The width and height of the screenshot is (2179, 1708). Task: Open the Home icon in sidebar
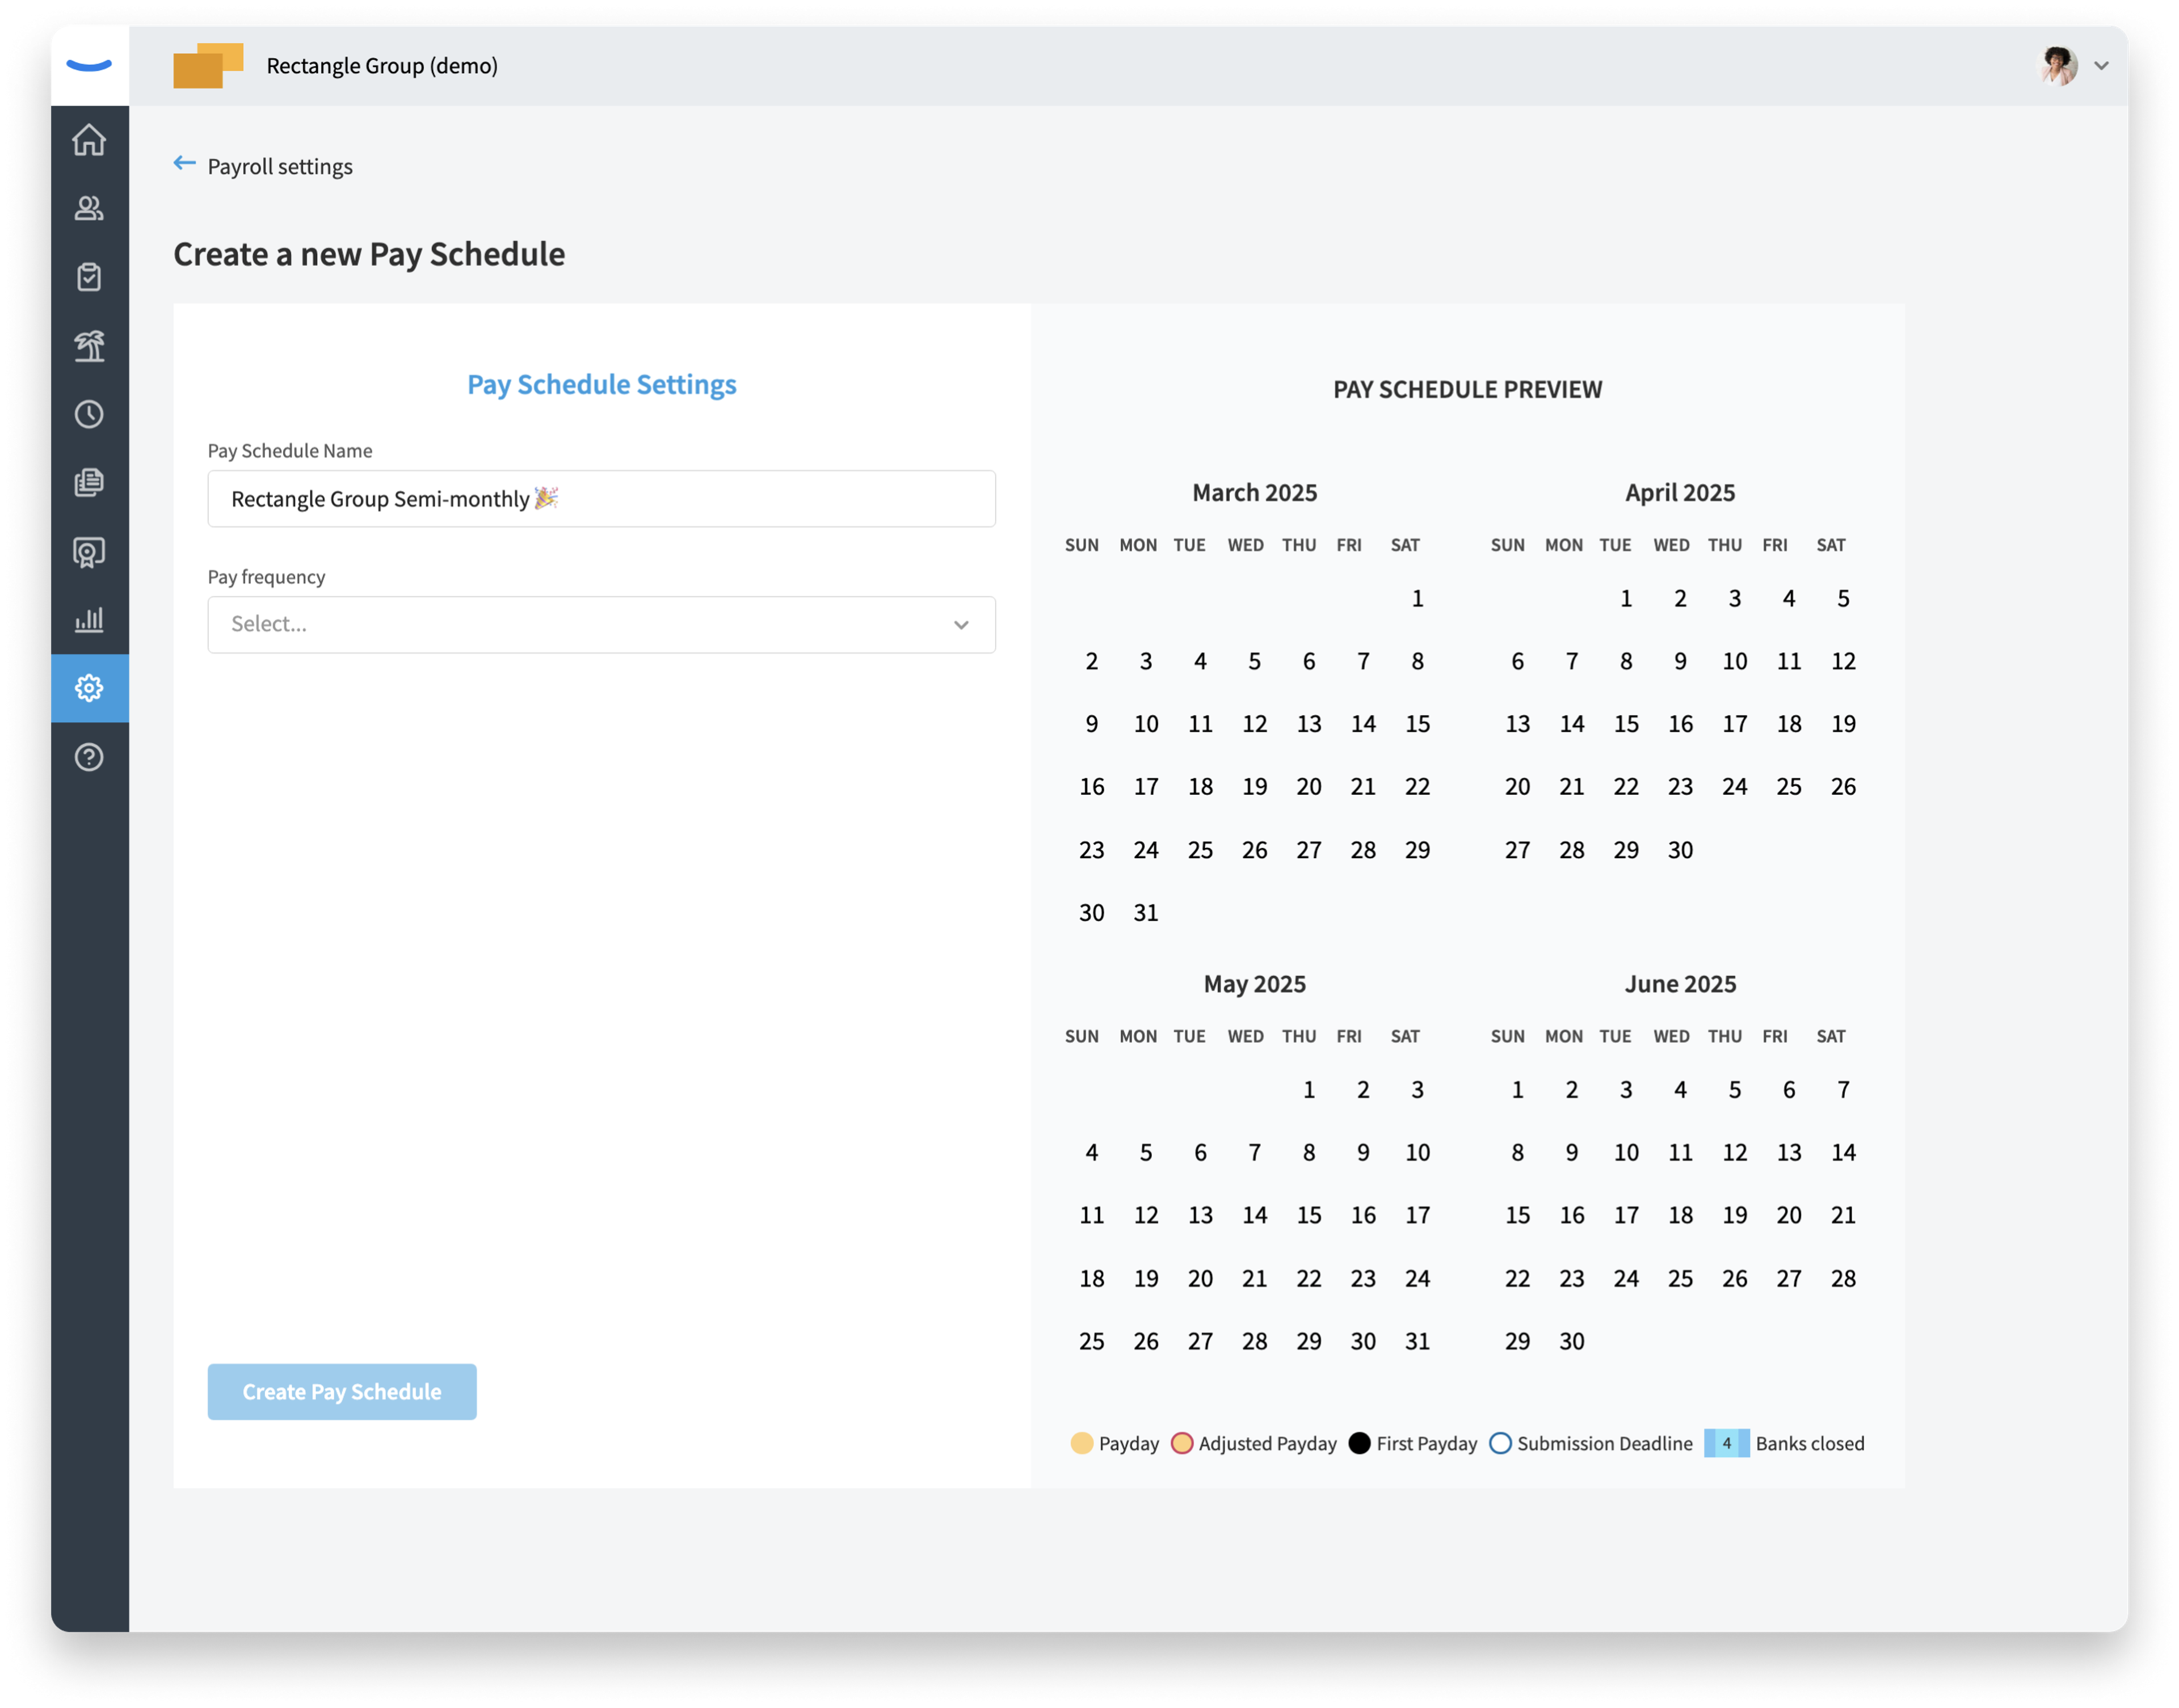click(x=89, y=140)
